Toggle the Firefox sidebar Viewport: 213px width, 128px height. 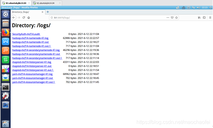tap(204, 17)
